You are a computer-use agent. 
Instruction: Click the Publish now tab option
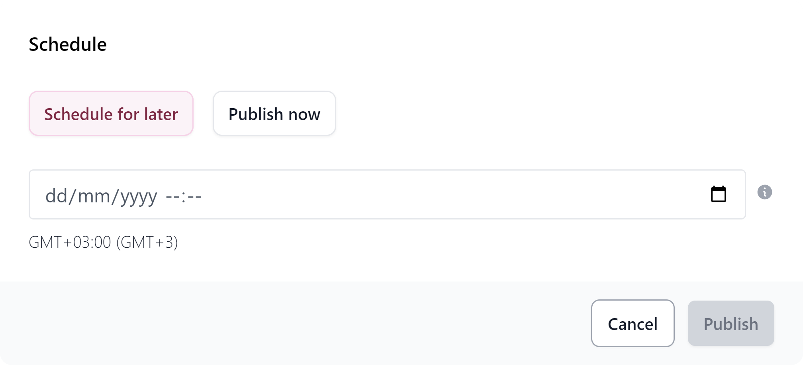click(x=274, y=113)
